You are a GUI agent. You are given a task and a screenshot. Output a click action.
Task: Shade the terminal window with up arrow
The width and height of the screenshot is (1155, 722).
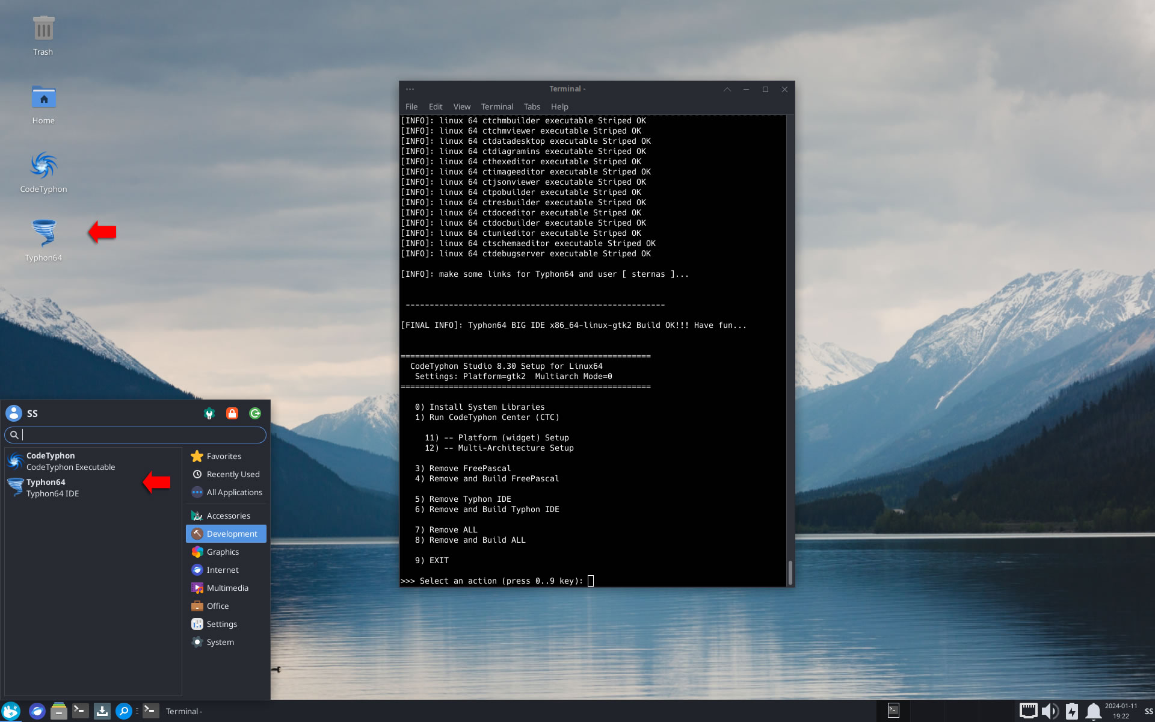[x=727, y=89]
